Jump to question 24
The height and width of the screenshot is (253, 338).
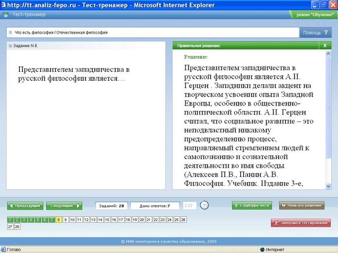tap(169, 220)
